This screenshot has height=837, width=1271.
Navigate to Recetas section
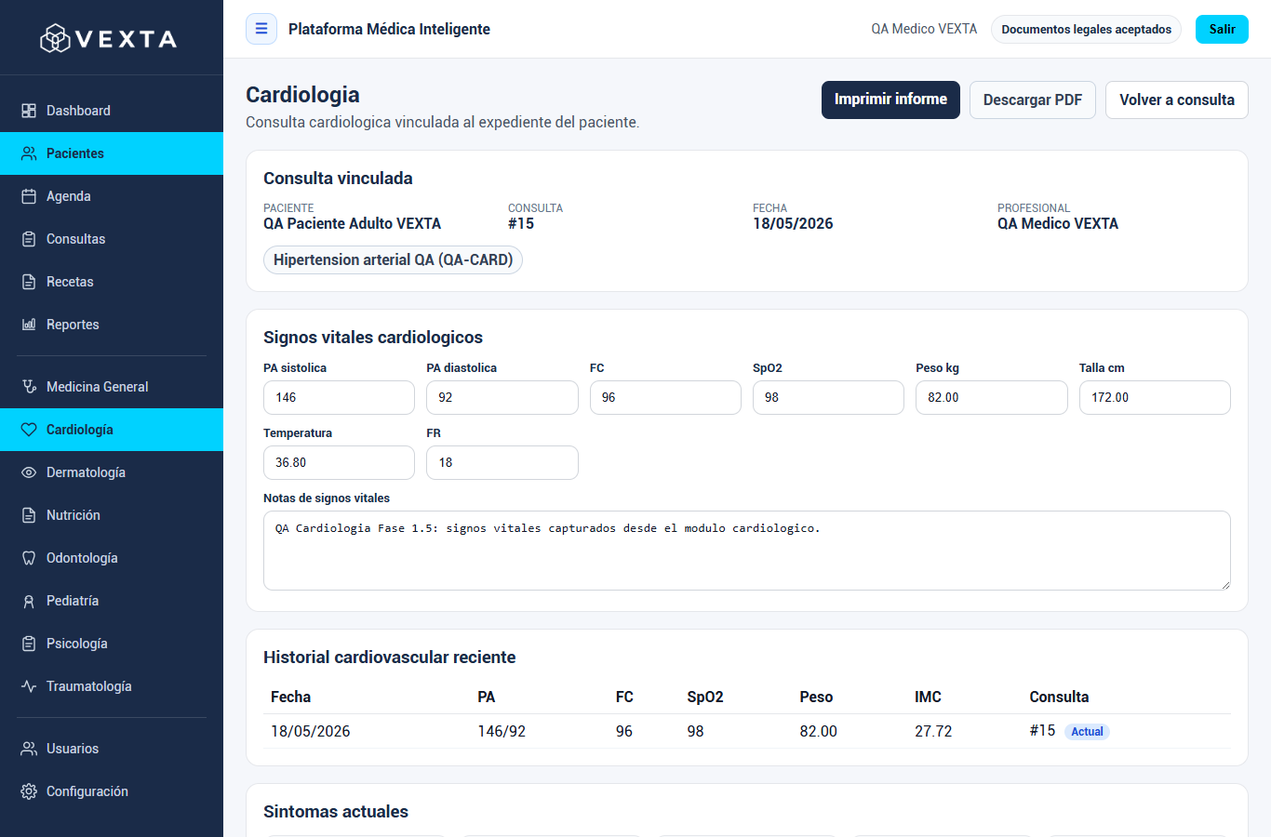(x=112, y=282)
